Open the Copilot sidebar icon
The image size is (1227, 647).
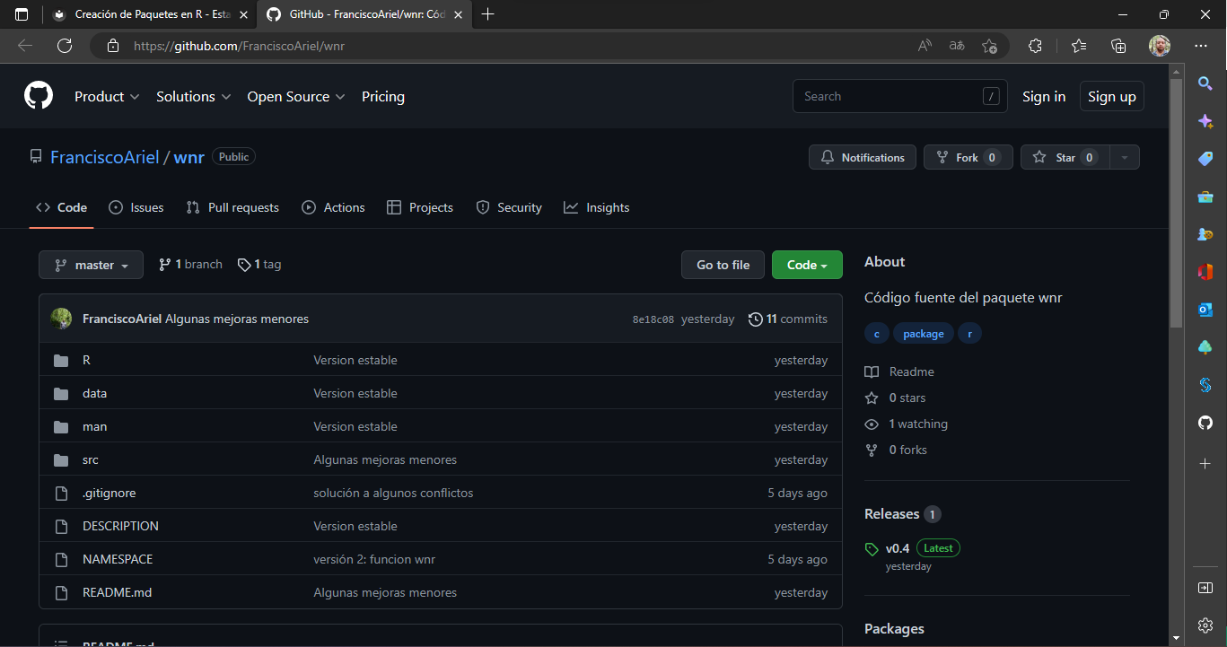coord(1205,120)
